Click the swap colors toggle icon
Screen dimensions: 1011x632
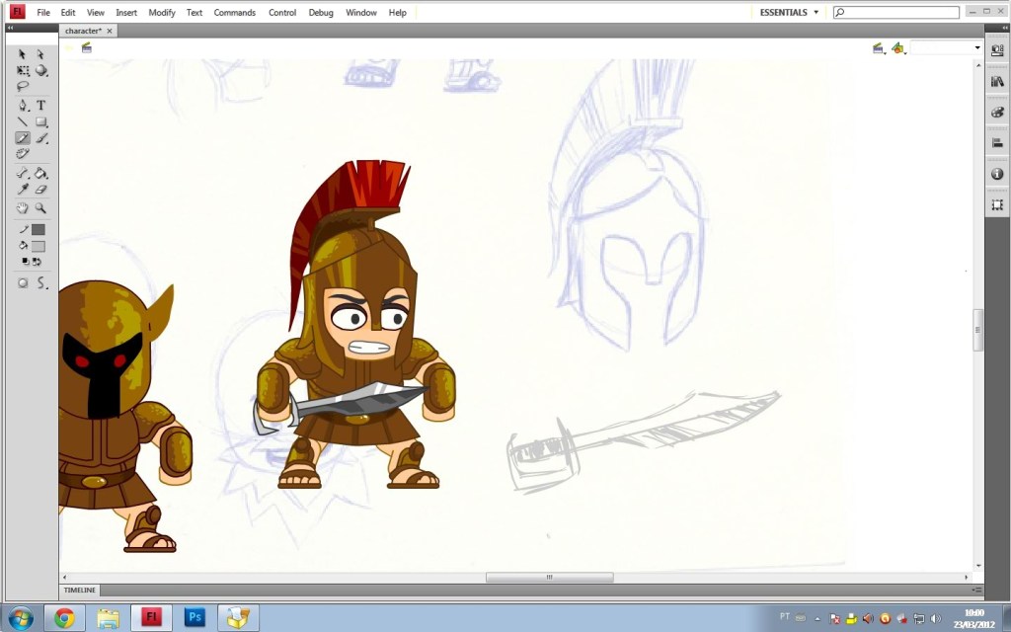tap(37, 263)
